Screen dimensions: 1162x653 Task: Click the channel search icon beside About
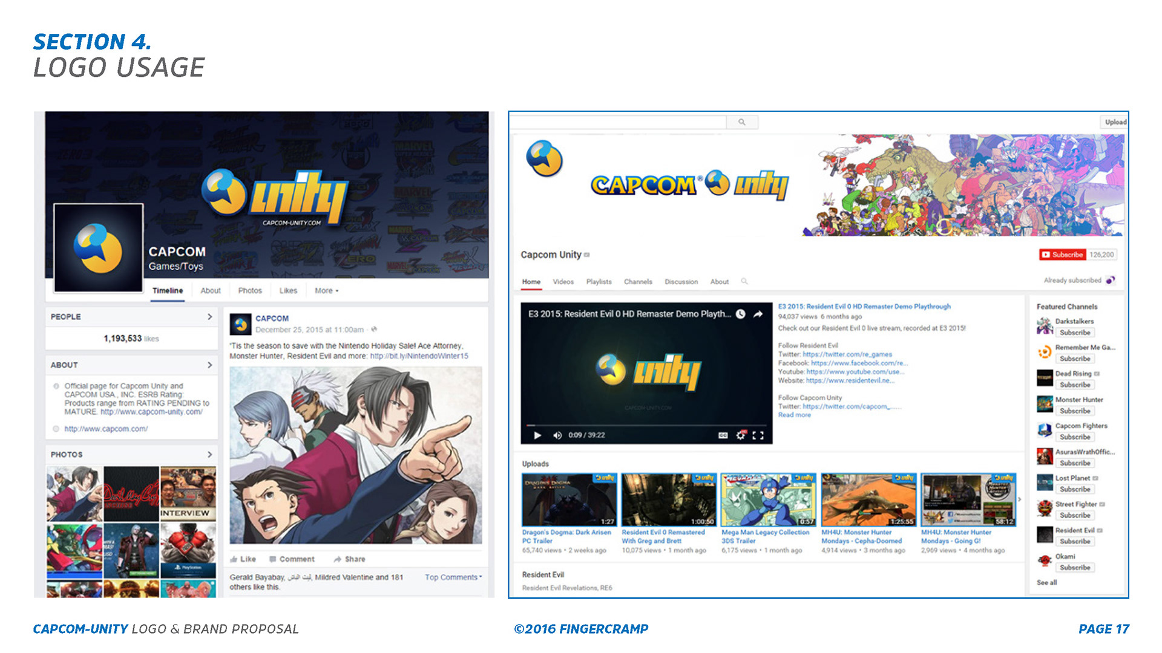(x=744, y=281)
